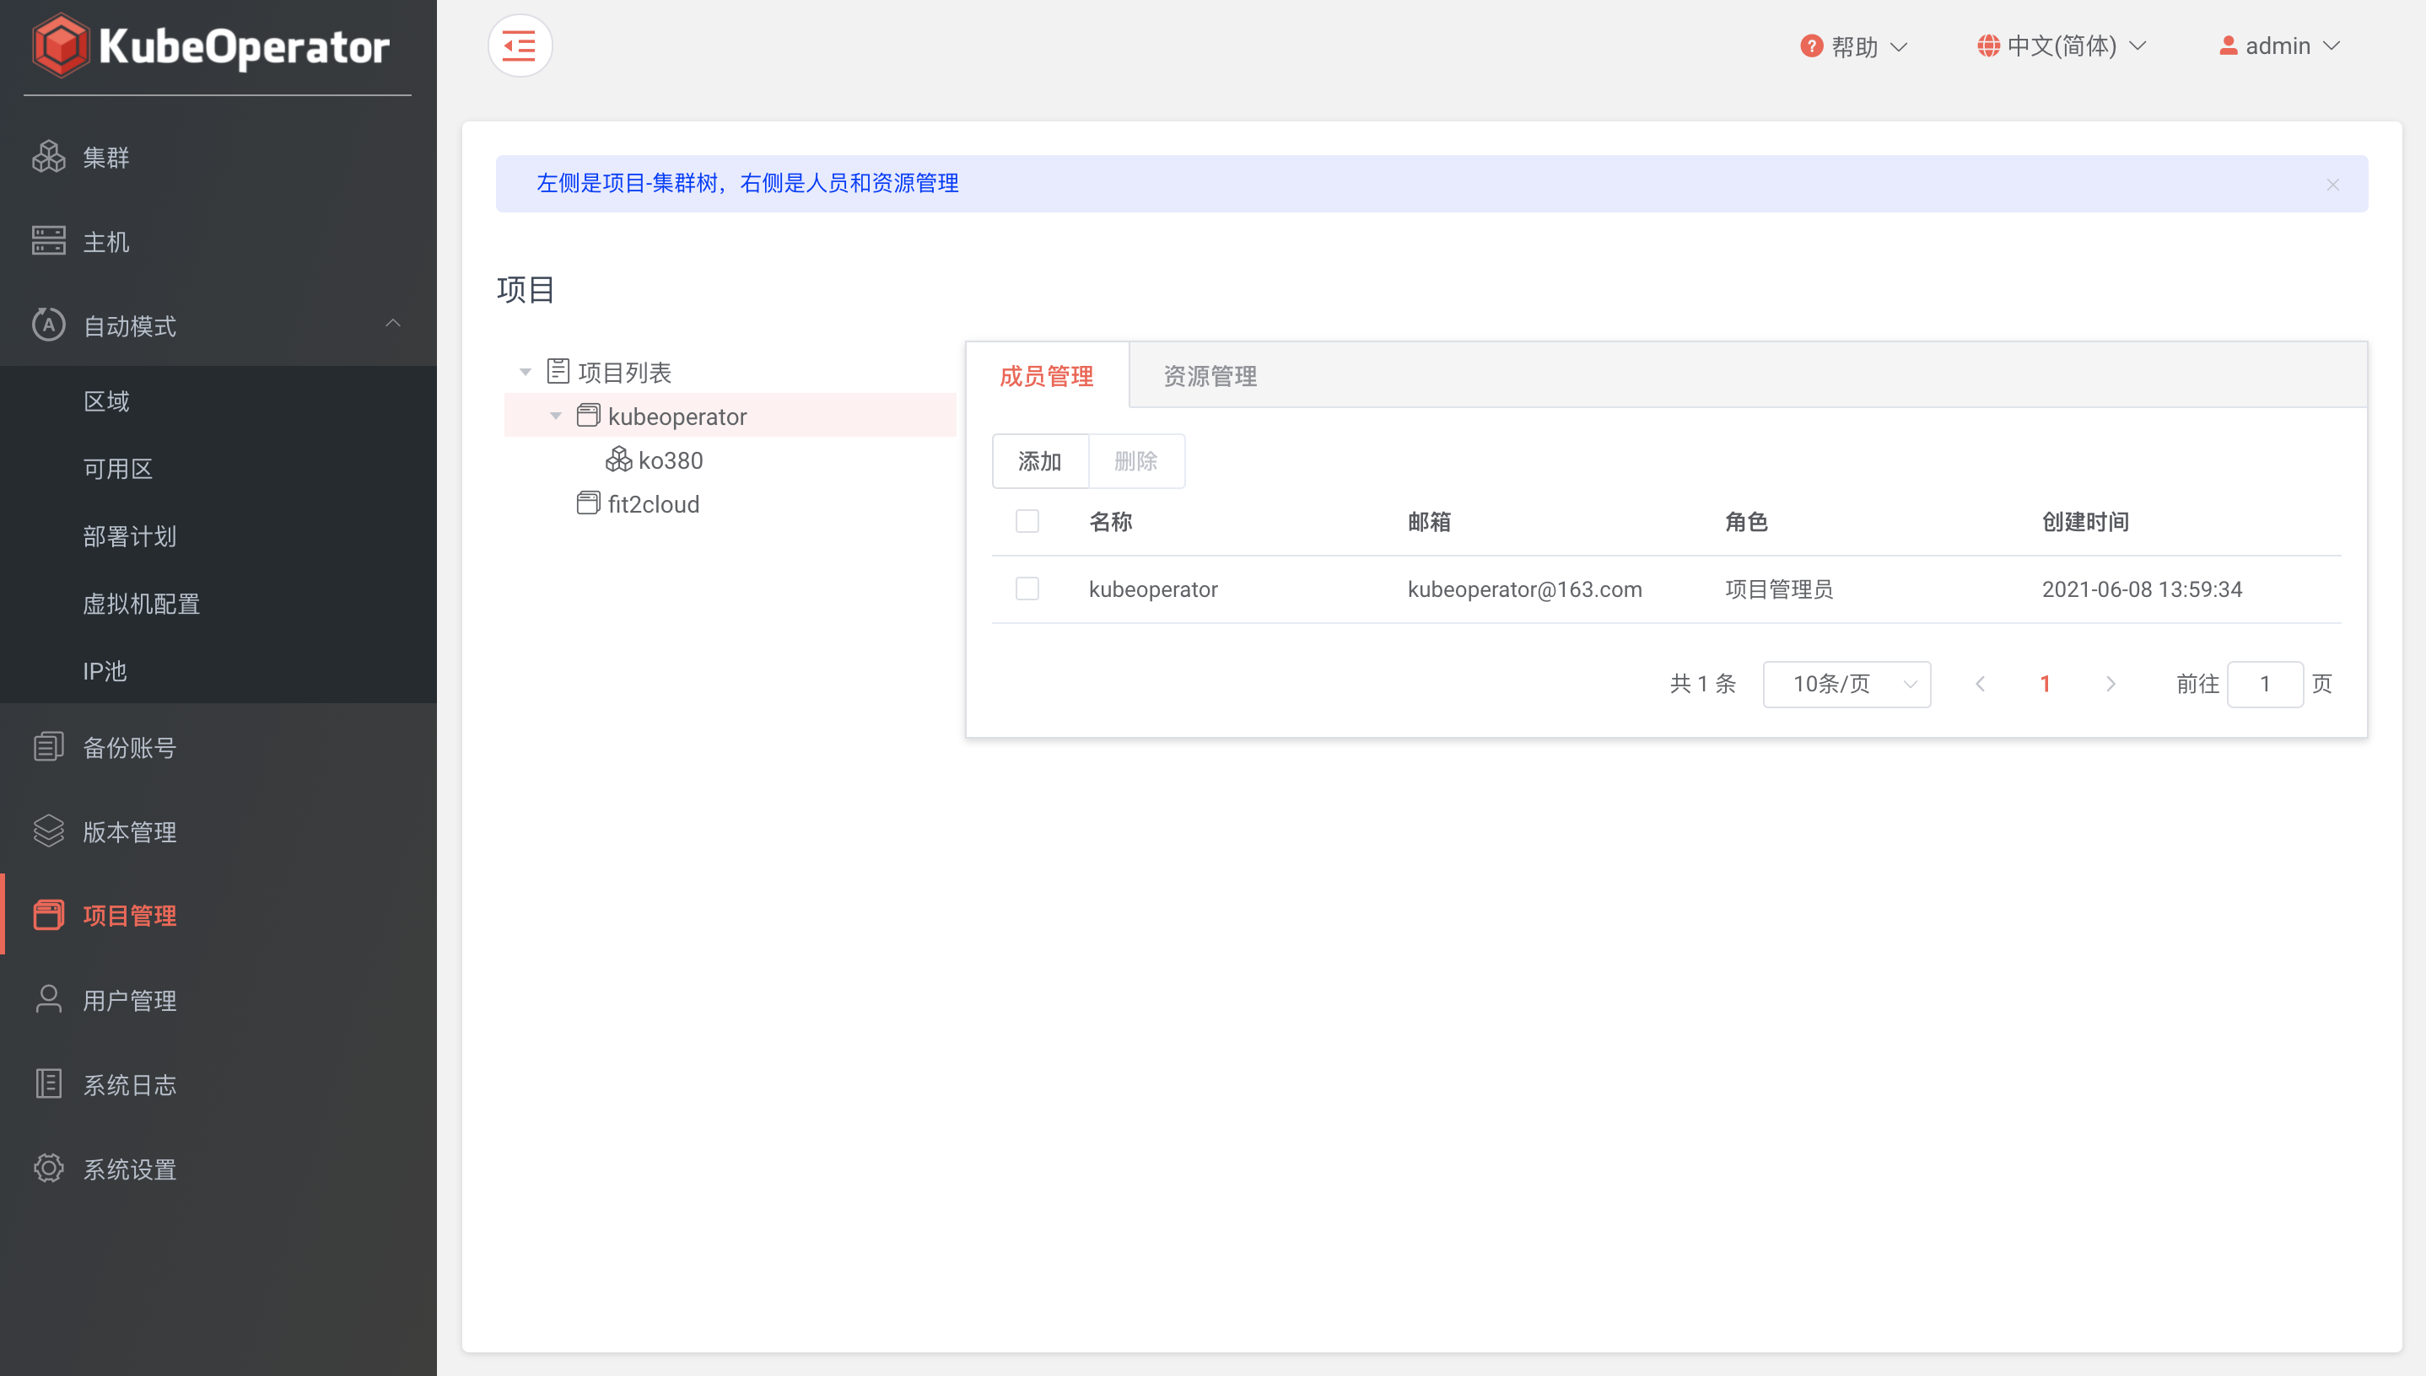Image resolution: width=2426 pixels, height=1376 pixels.
Task: Open 部署计划 in the sidebar
Action: (x=218, y=536)
